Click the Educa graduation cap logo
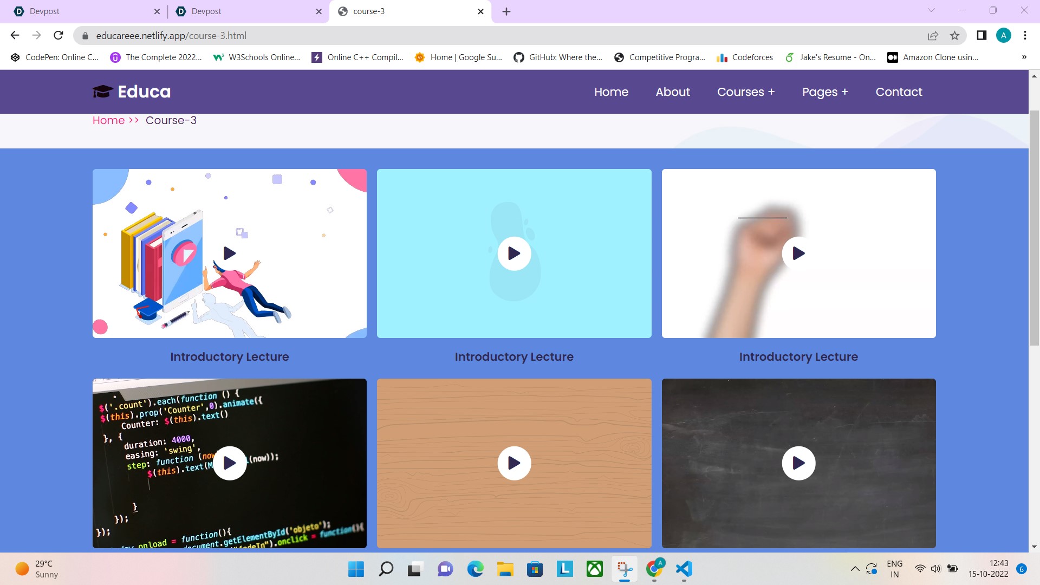Screen dimensions: 1040x585 [x=102, y=92]
